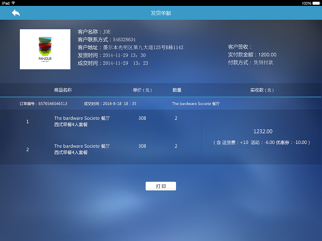The width and height of the screenshot is (322, 241).
Task: Select paid amount 1200.00
Action: (x=267, y=55)
